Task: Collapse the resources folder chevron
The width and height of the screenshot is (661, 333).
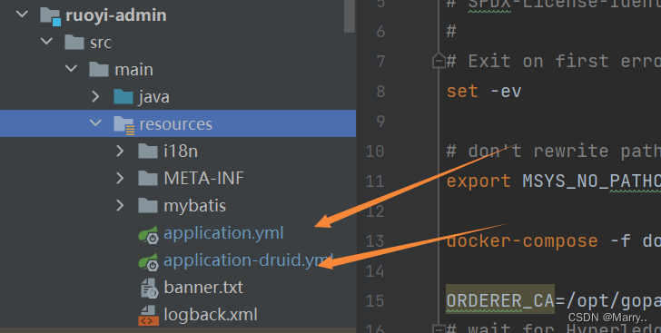Action: tap(95, 122)
